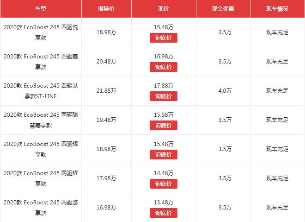This screenshot has width=305, height=222.
Task: Select the 指导价 column header
Action: (106, 9)
